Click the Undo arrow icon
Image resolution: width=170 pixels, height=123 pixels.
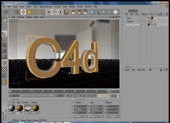click(6, 12)
